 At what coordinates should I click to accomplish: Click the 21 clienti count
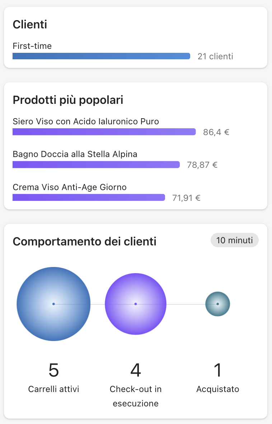215,56
